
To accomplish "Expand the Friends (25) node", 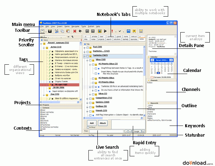I will point(87,112).
